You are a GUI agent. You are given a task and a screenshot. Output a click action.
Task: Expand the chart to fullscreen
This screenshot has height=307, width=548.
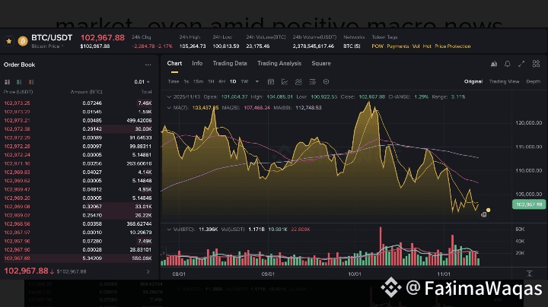(521, 64)
